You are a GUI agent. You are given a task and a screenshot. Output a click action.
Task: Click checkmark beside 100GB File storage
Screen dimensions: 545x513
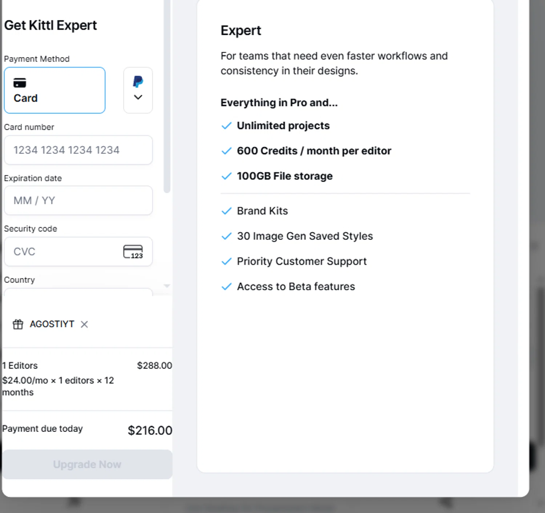[226, 176]
